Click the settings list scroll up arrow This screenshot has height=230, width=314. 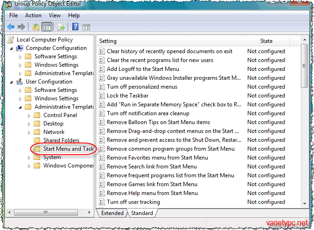coord(305,40)
